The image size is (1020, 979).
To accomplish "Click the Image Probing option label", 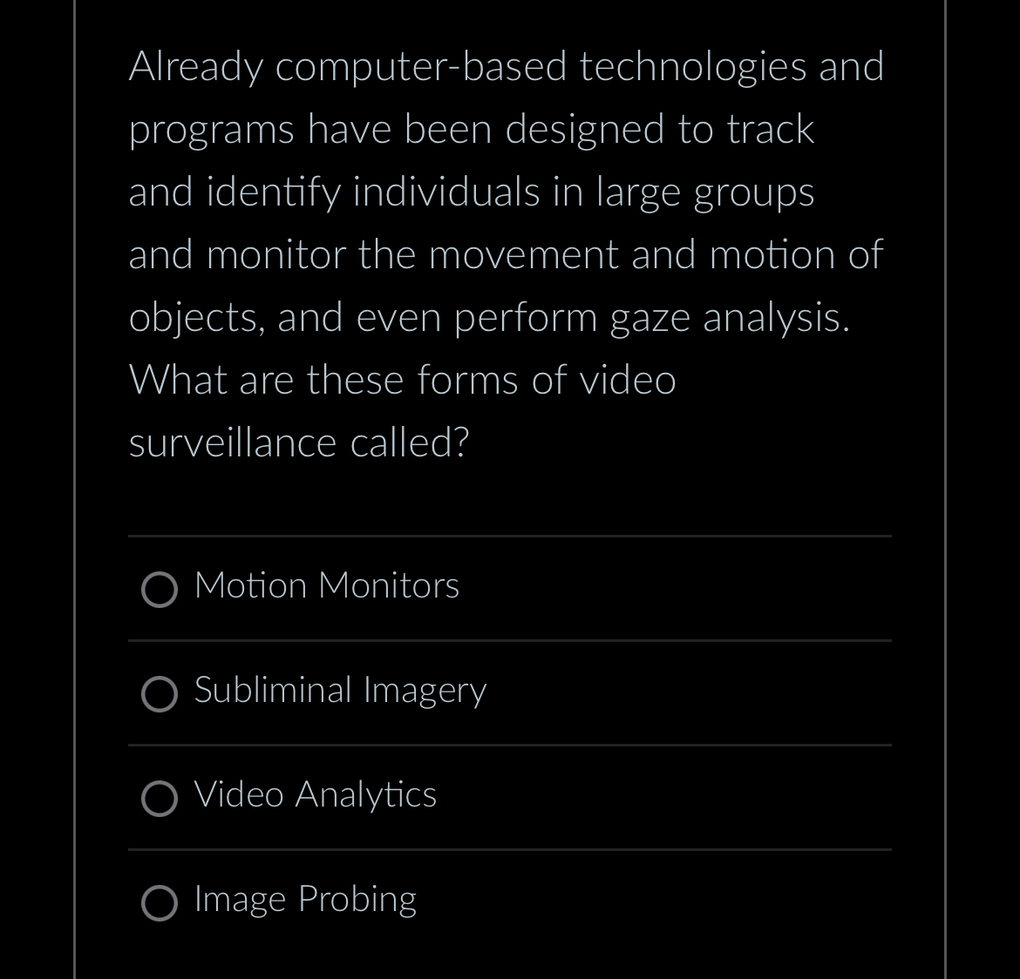I will (x=304, y=900).
